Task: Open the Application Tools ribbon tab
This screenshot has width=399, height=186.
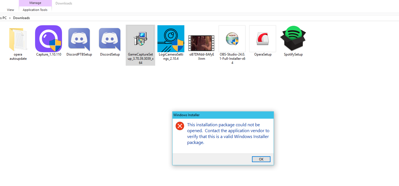Action: [35, 10]
